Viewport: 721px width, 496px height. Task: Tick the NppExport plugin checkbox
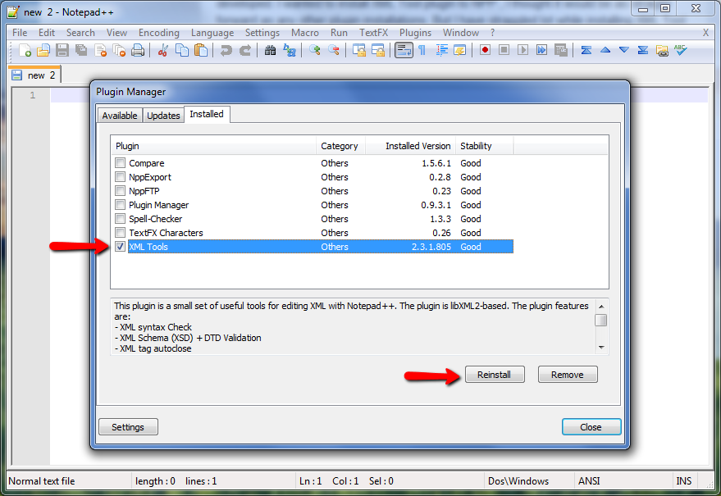pyautogui.click(x=120, y=176)
